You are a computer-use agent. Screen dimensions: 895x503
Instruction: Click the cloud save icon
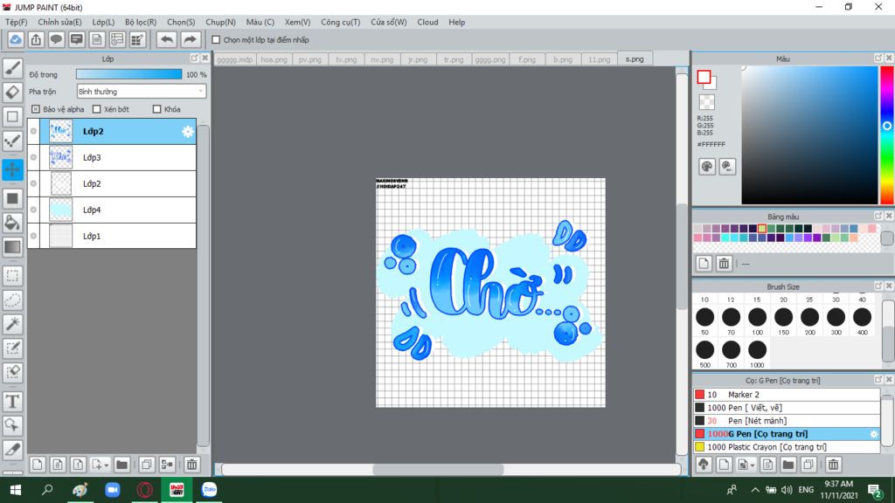click(16, 40)
